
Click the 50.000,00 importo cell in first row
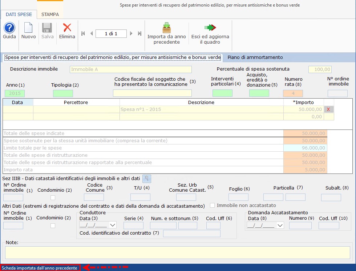click(x=304, y=109)
